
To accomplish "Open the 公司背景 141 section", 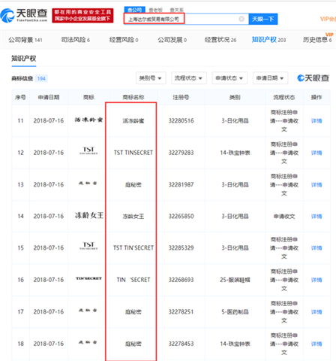I will click(25, 40).
